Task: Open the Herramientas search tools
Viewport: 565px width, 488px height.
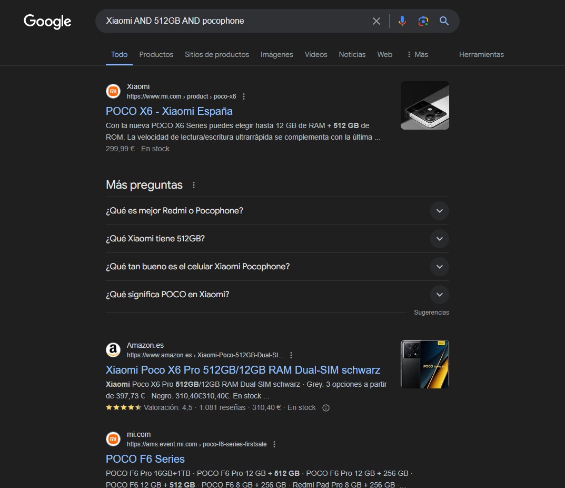Action: [481, 54]
